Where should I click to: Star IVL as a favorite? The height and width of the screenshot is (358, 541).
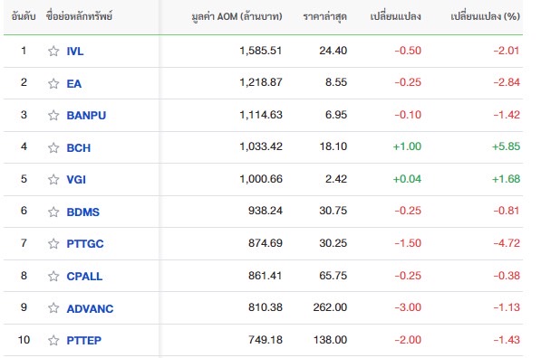(x=53, y=52)
